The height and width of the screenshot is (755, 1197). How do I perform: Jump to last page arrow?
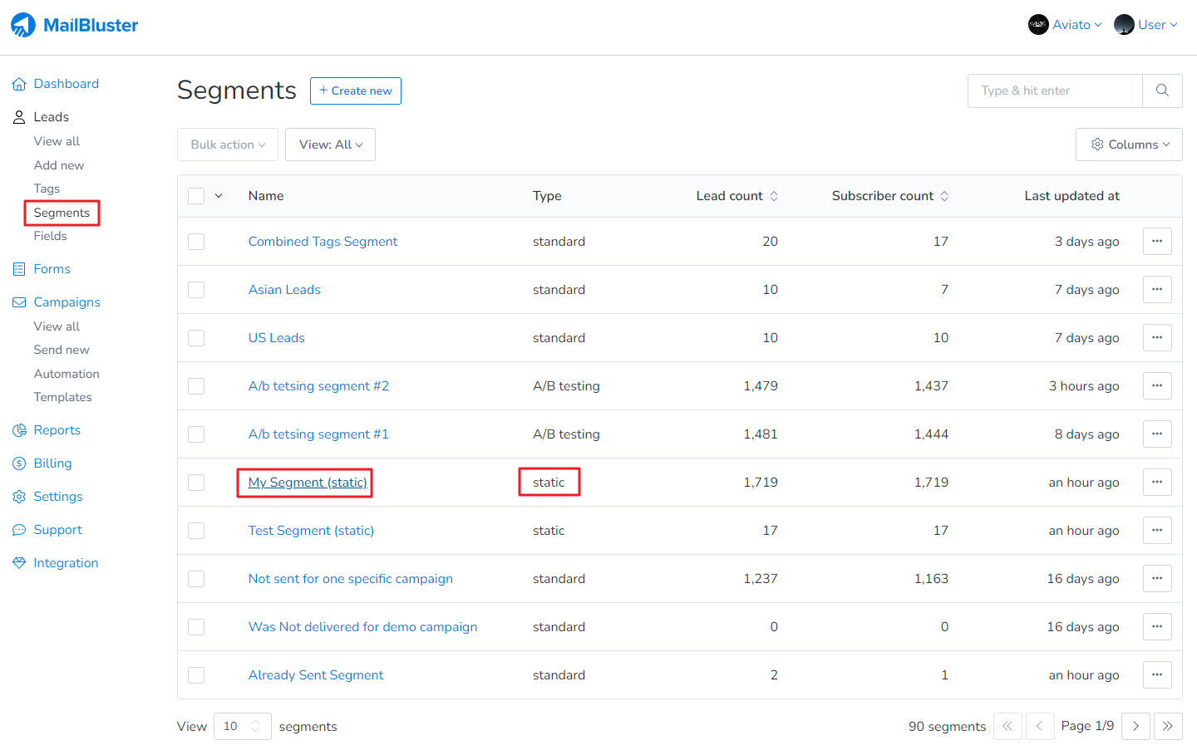point(1167,726)
